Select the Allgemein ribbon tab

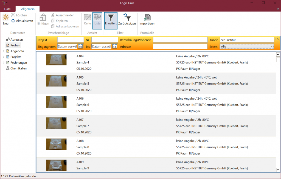click(x=28, y=9)
